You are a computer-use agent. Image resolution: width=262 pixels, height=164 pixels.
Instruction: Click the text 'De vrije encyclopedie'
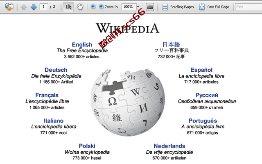click(x=169, y=152)
